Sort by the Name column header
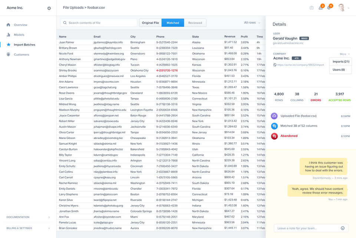356x238 pixels. click(63, 37)
